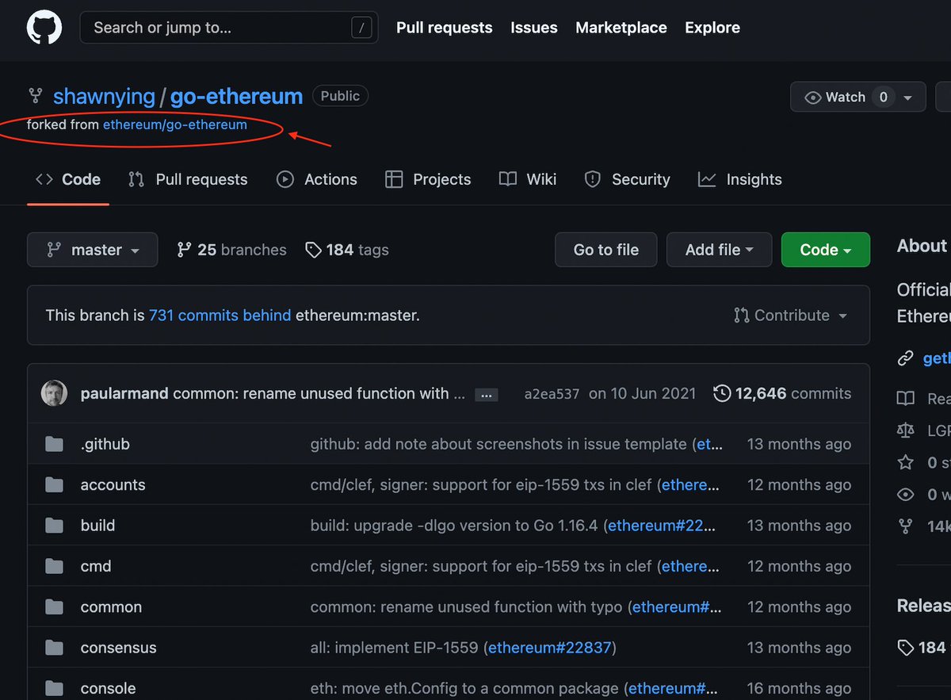Open the paularmand author link
Image resolution: width=951 pixels, height=700 pixels.
(124, 393)
